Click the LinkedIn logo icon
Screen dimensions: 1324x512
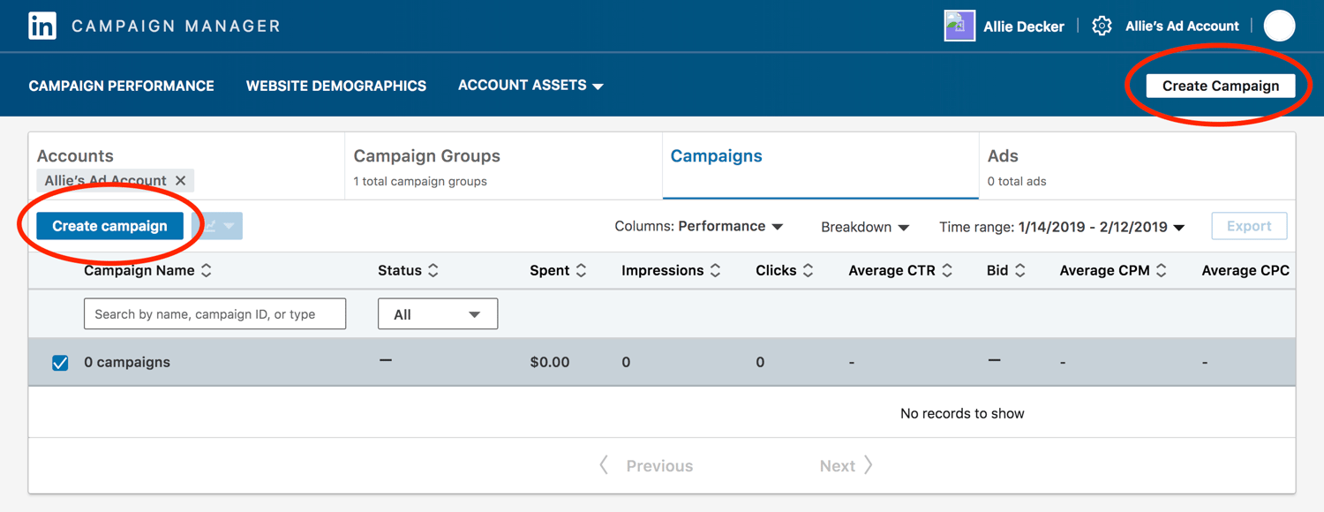coord(42,26)
